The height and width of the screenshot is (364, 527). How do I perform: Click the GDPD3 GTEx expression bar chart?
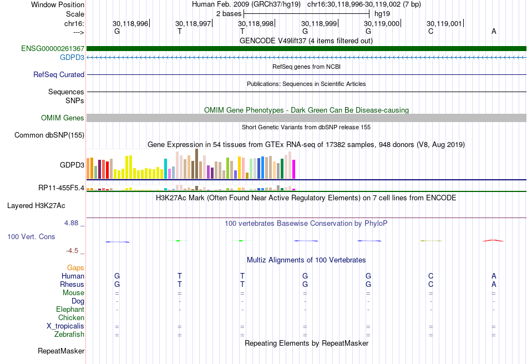click(x=191, y=164)
